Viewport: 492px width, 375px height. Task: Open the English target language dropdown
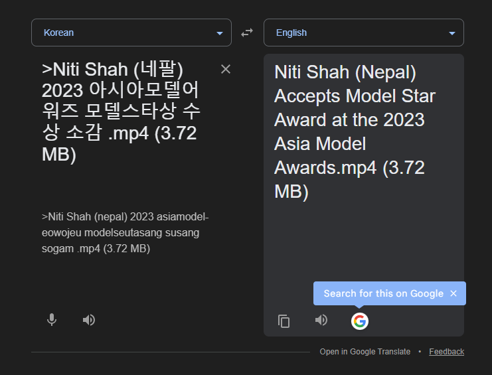tap(363, 33)
